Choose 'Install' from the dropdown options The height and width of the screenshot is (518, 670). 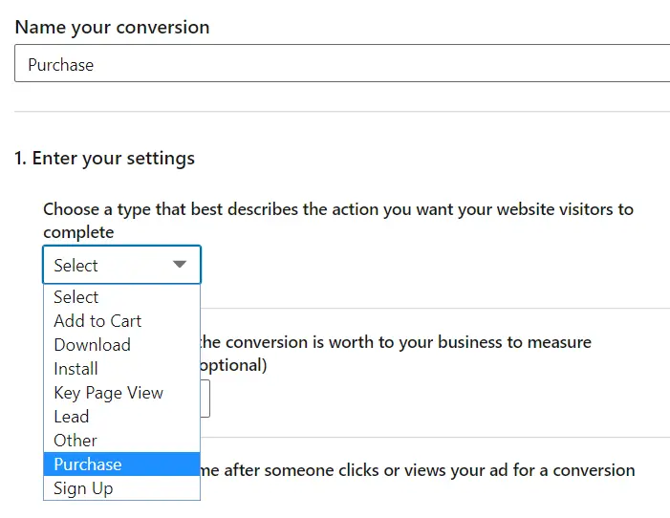pyautogui.click(x=76, y=369)
